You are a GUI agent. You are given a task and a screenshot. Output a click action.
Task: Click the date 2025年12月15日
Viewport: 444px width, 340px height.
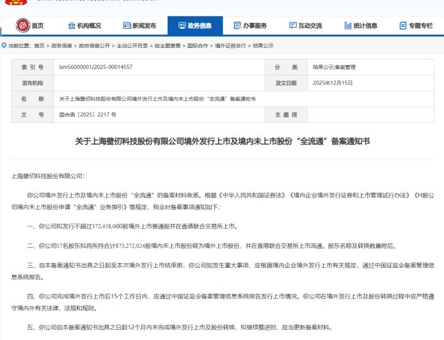333,83
